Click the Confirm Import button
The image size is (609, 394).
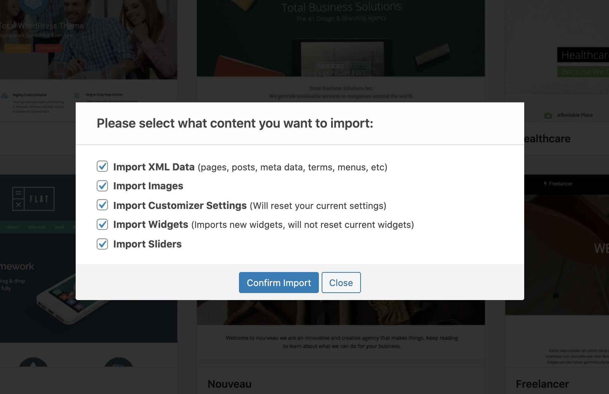point(279,283)
